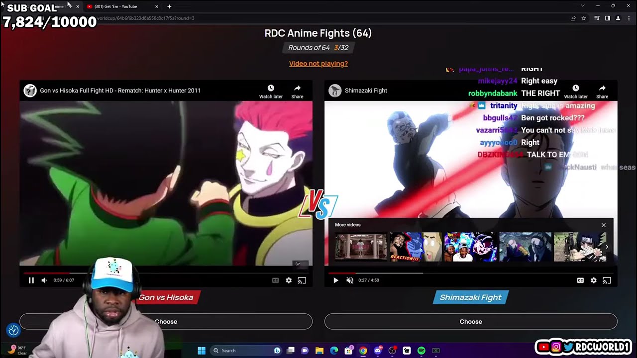
Task: Expand the tab search dropdown arrow
Action: 583,6
